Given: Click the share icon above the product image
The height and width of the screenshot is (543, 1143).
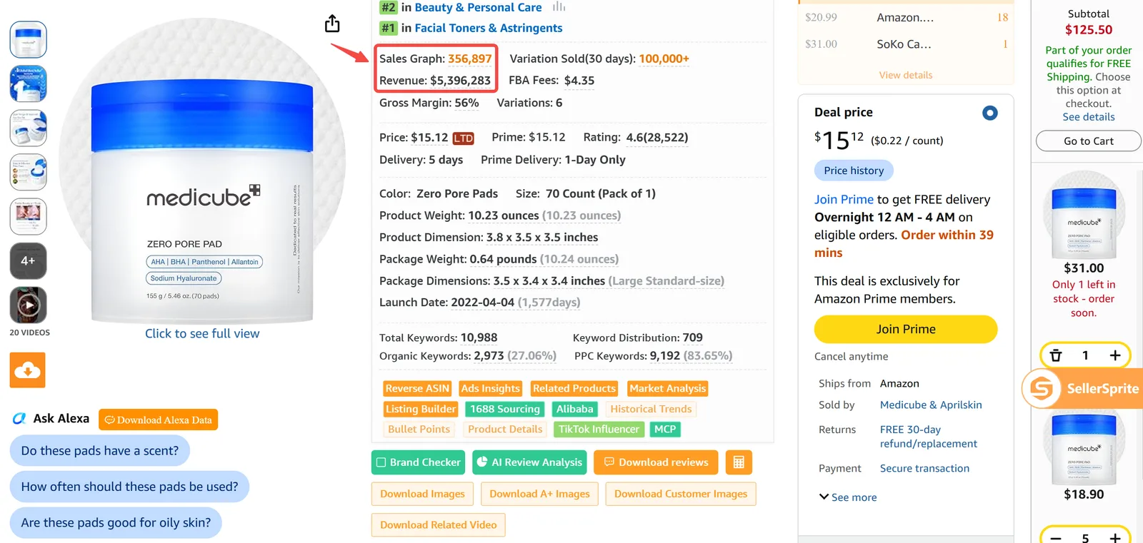Looking at the screenshot, I should [x=332, y=24].
